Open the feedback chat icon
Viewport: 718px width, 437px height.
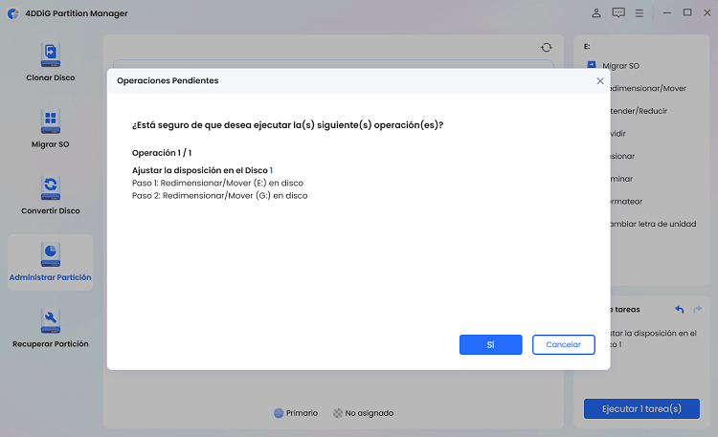618,13
